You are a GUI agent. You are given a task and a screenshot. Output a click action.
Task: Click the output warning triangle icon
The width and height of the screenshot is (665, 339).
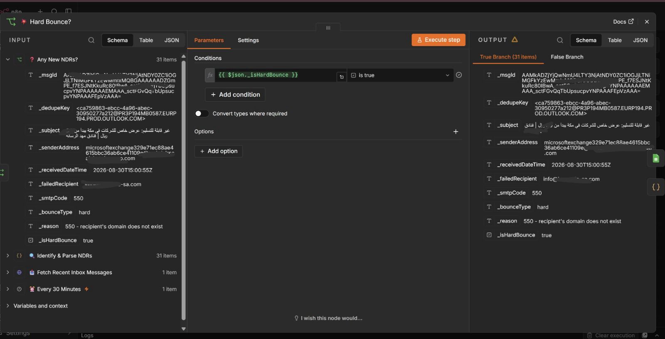pyautogui.click(x=515, y=39)
